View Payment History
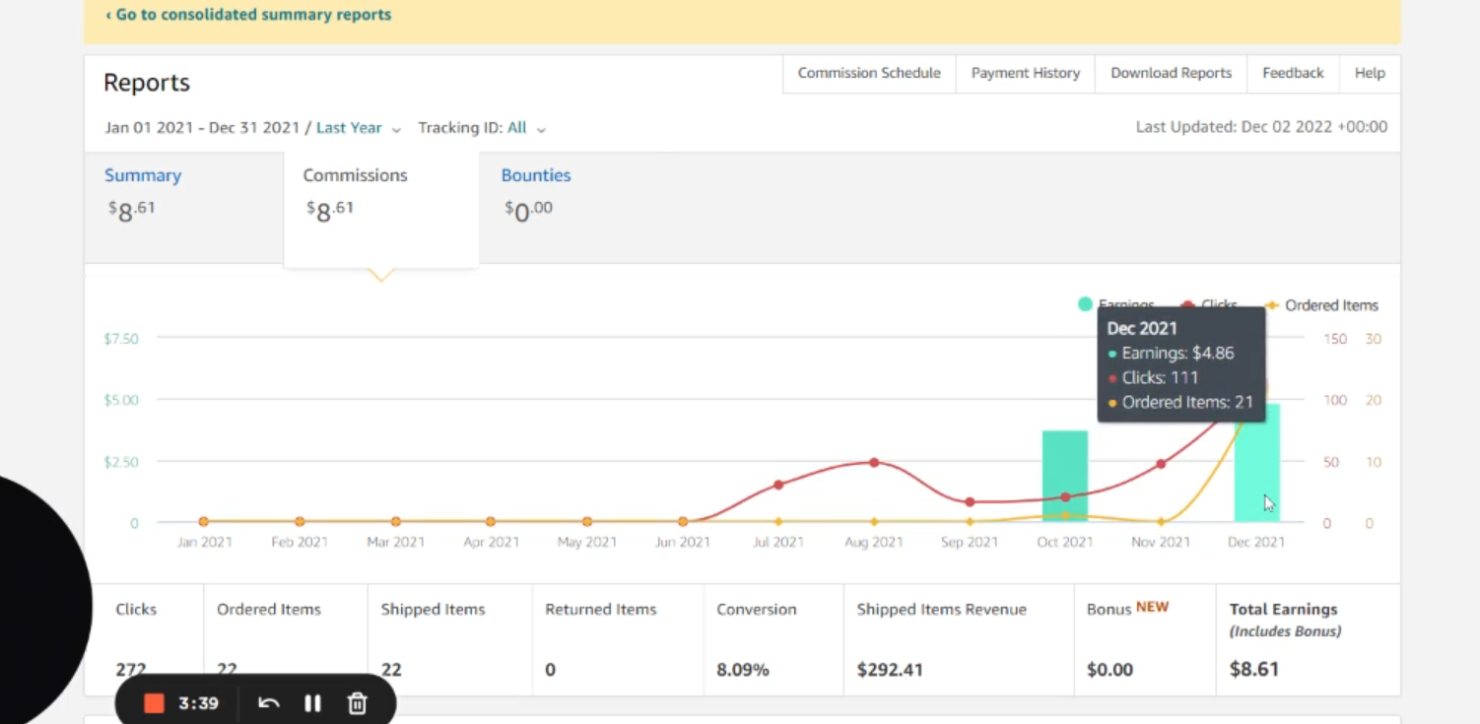1480x724 pixels. tap(1026, 73)
